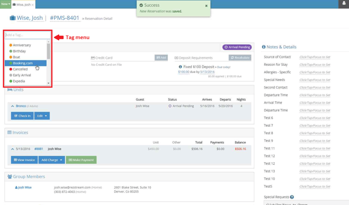
Task: Choose the Booking.com tag
Action: [26, 63]
